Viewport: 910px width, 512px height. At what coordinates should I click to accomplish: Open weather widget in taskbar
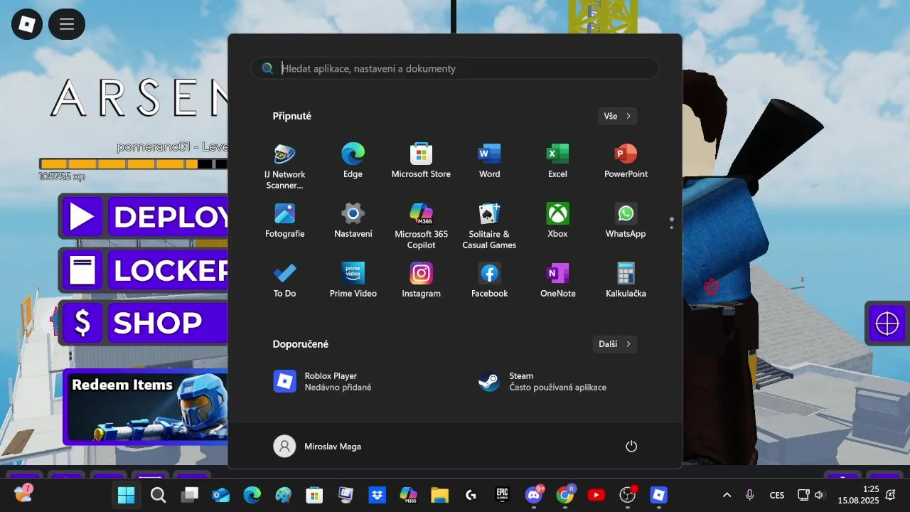pyautogui.click(x=23, y=493)
